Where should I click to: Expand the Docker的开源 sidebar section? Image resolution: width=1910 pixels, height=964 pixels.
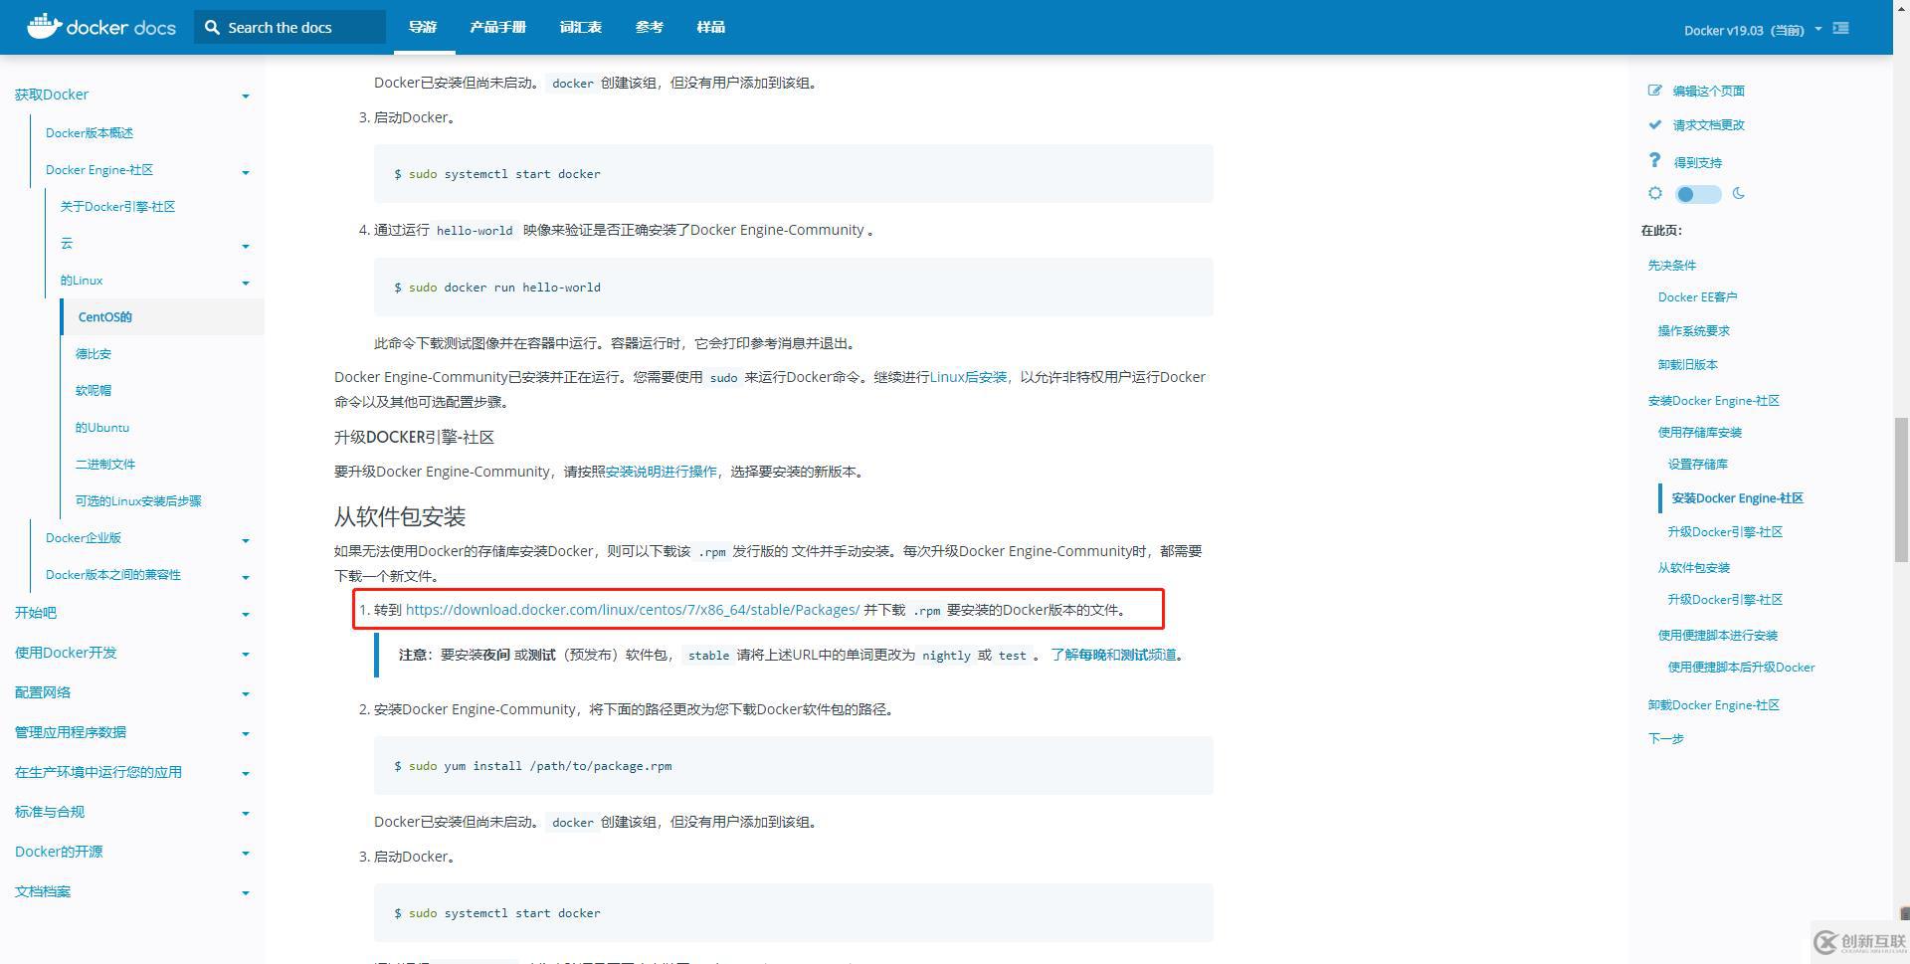coord(246,853)
